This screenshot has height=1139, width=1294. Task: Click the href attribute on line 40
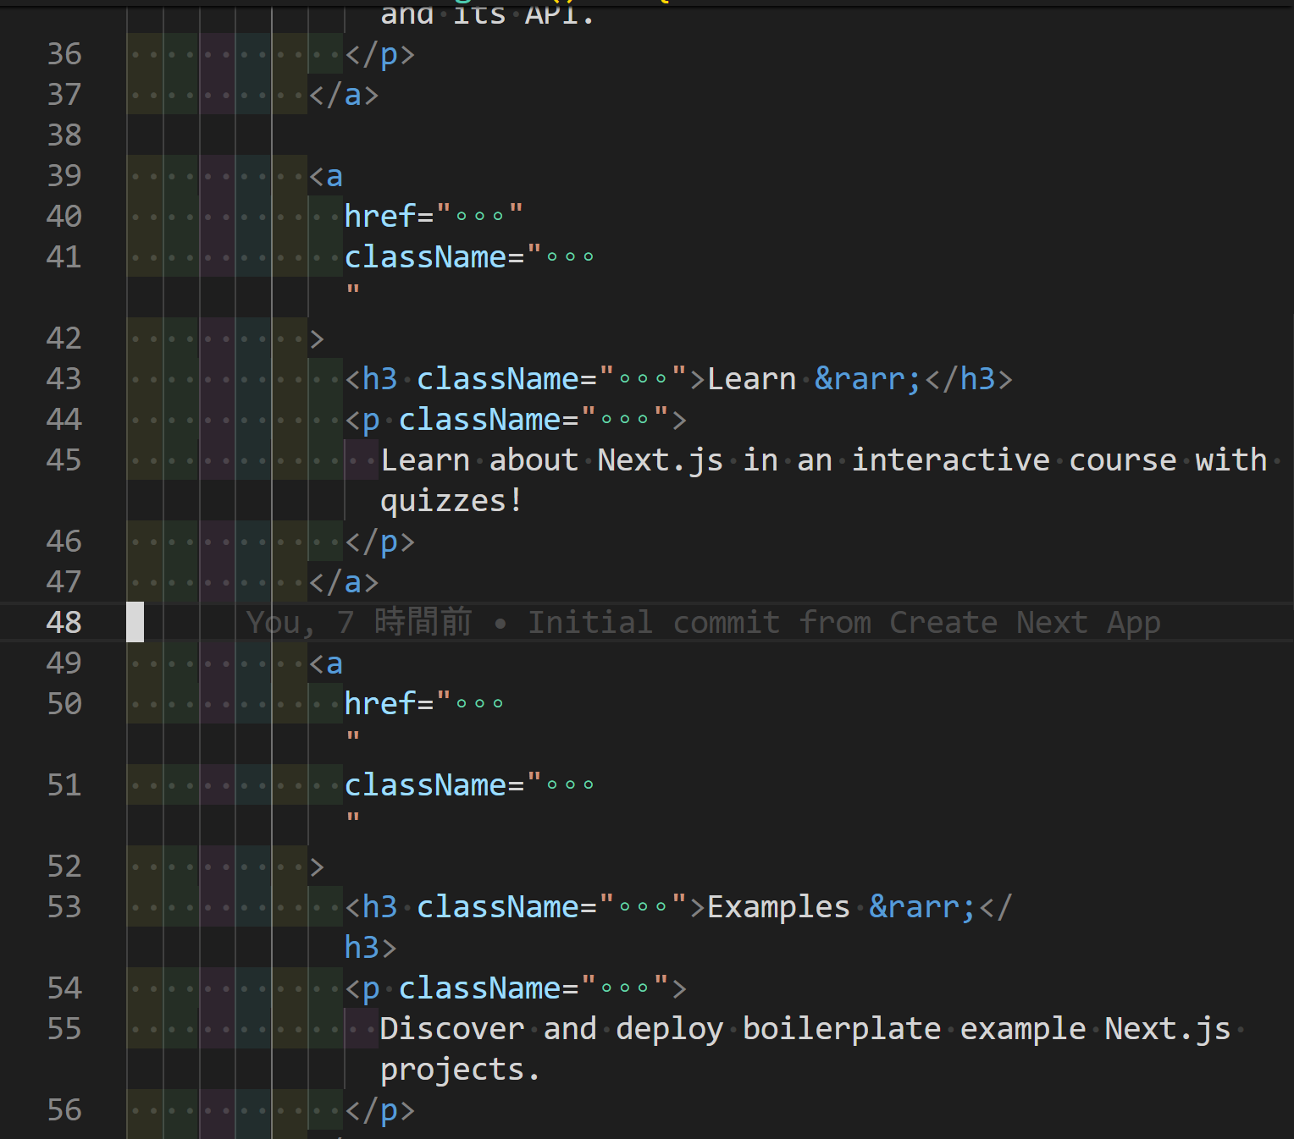pyautogui.click(x=380, y=217)
